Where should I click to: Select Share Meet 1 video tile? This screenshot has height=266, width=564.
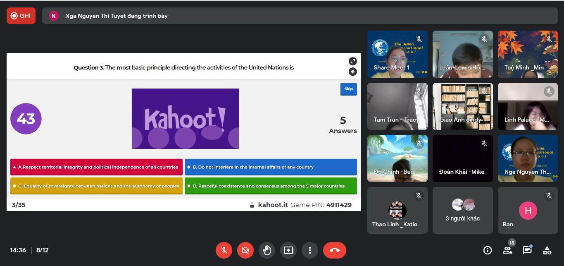(x=397, y=54)
